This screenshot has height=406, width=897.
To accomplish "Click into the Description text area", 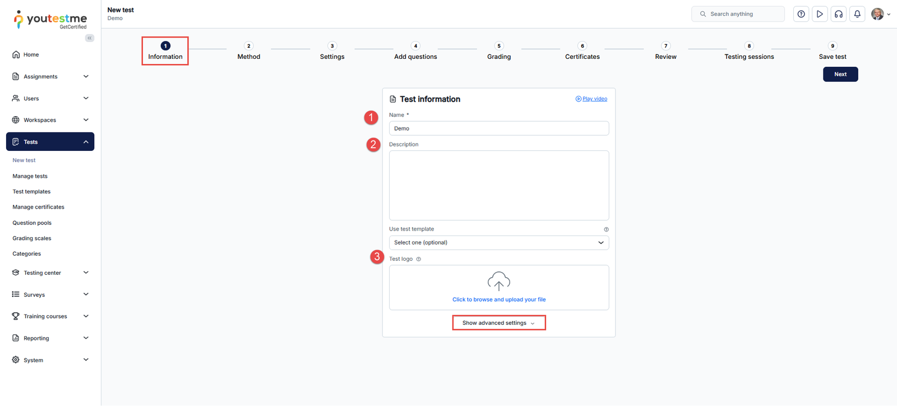I will tap(498, 185).
